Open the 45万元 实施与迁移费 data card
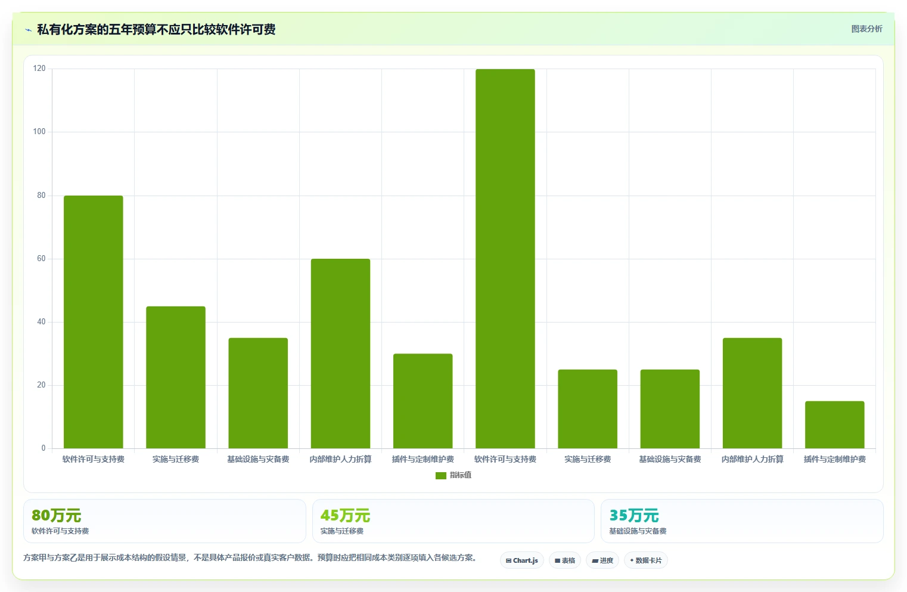907x592 pixels. 453,521
